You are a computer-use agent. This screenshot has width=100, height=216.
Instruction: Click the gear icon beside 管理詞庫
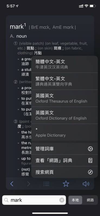pos(90,149)
